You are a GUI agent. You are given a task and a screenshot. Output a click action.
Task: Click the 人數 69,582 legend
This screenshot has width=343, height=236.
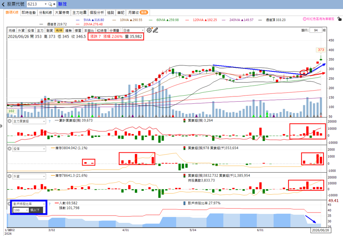(66, 203)
